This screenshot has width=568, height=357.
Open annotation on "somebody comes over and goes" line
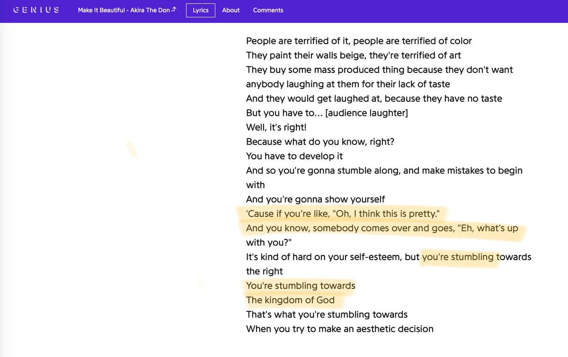[382, 228]
